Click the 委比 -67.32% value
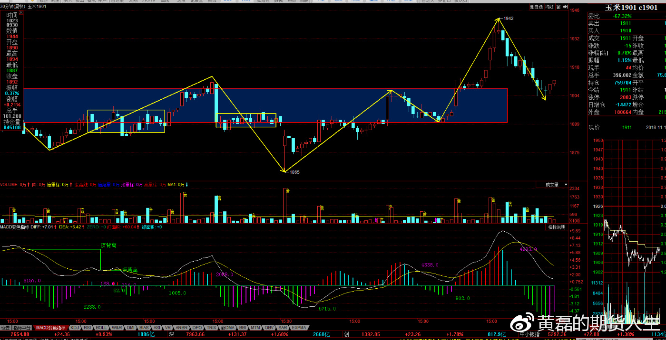This screenshot has width=666, height=340. click(622, 16)
